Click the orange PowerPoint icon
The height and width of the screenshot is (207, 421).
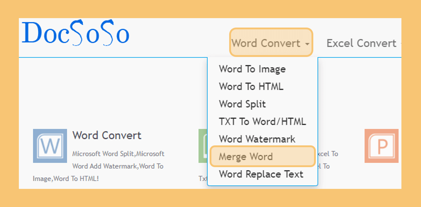point(381,146)
